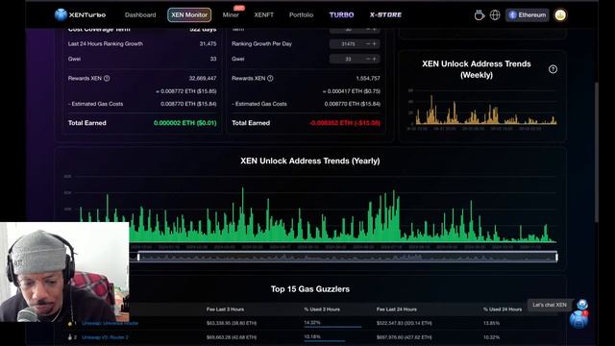Open the globe language selector

495,15
